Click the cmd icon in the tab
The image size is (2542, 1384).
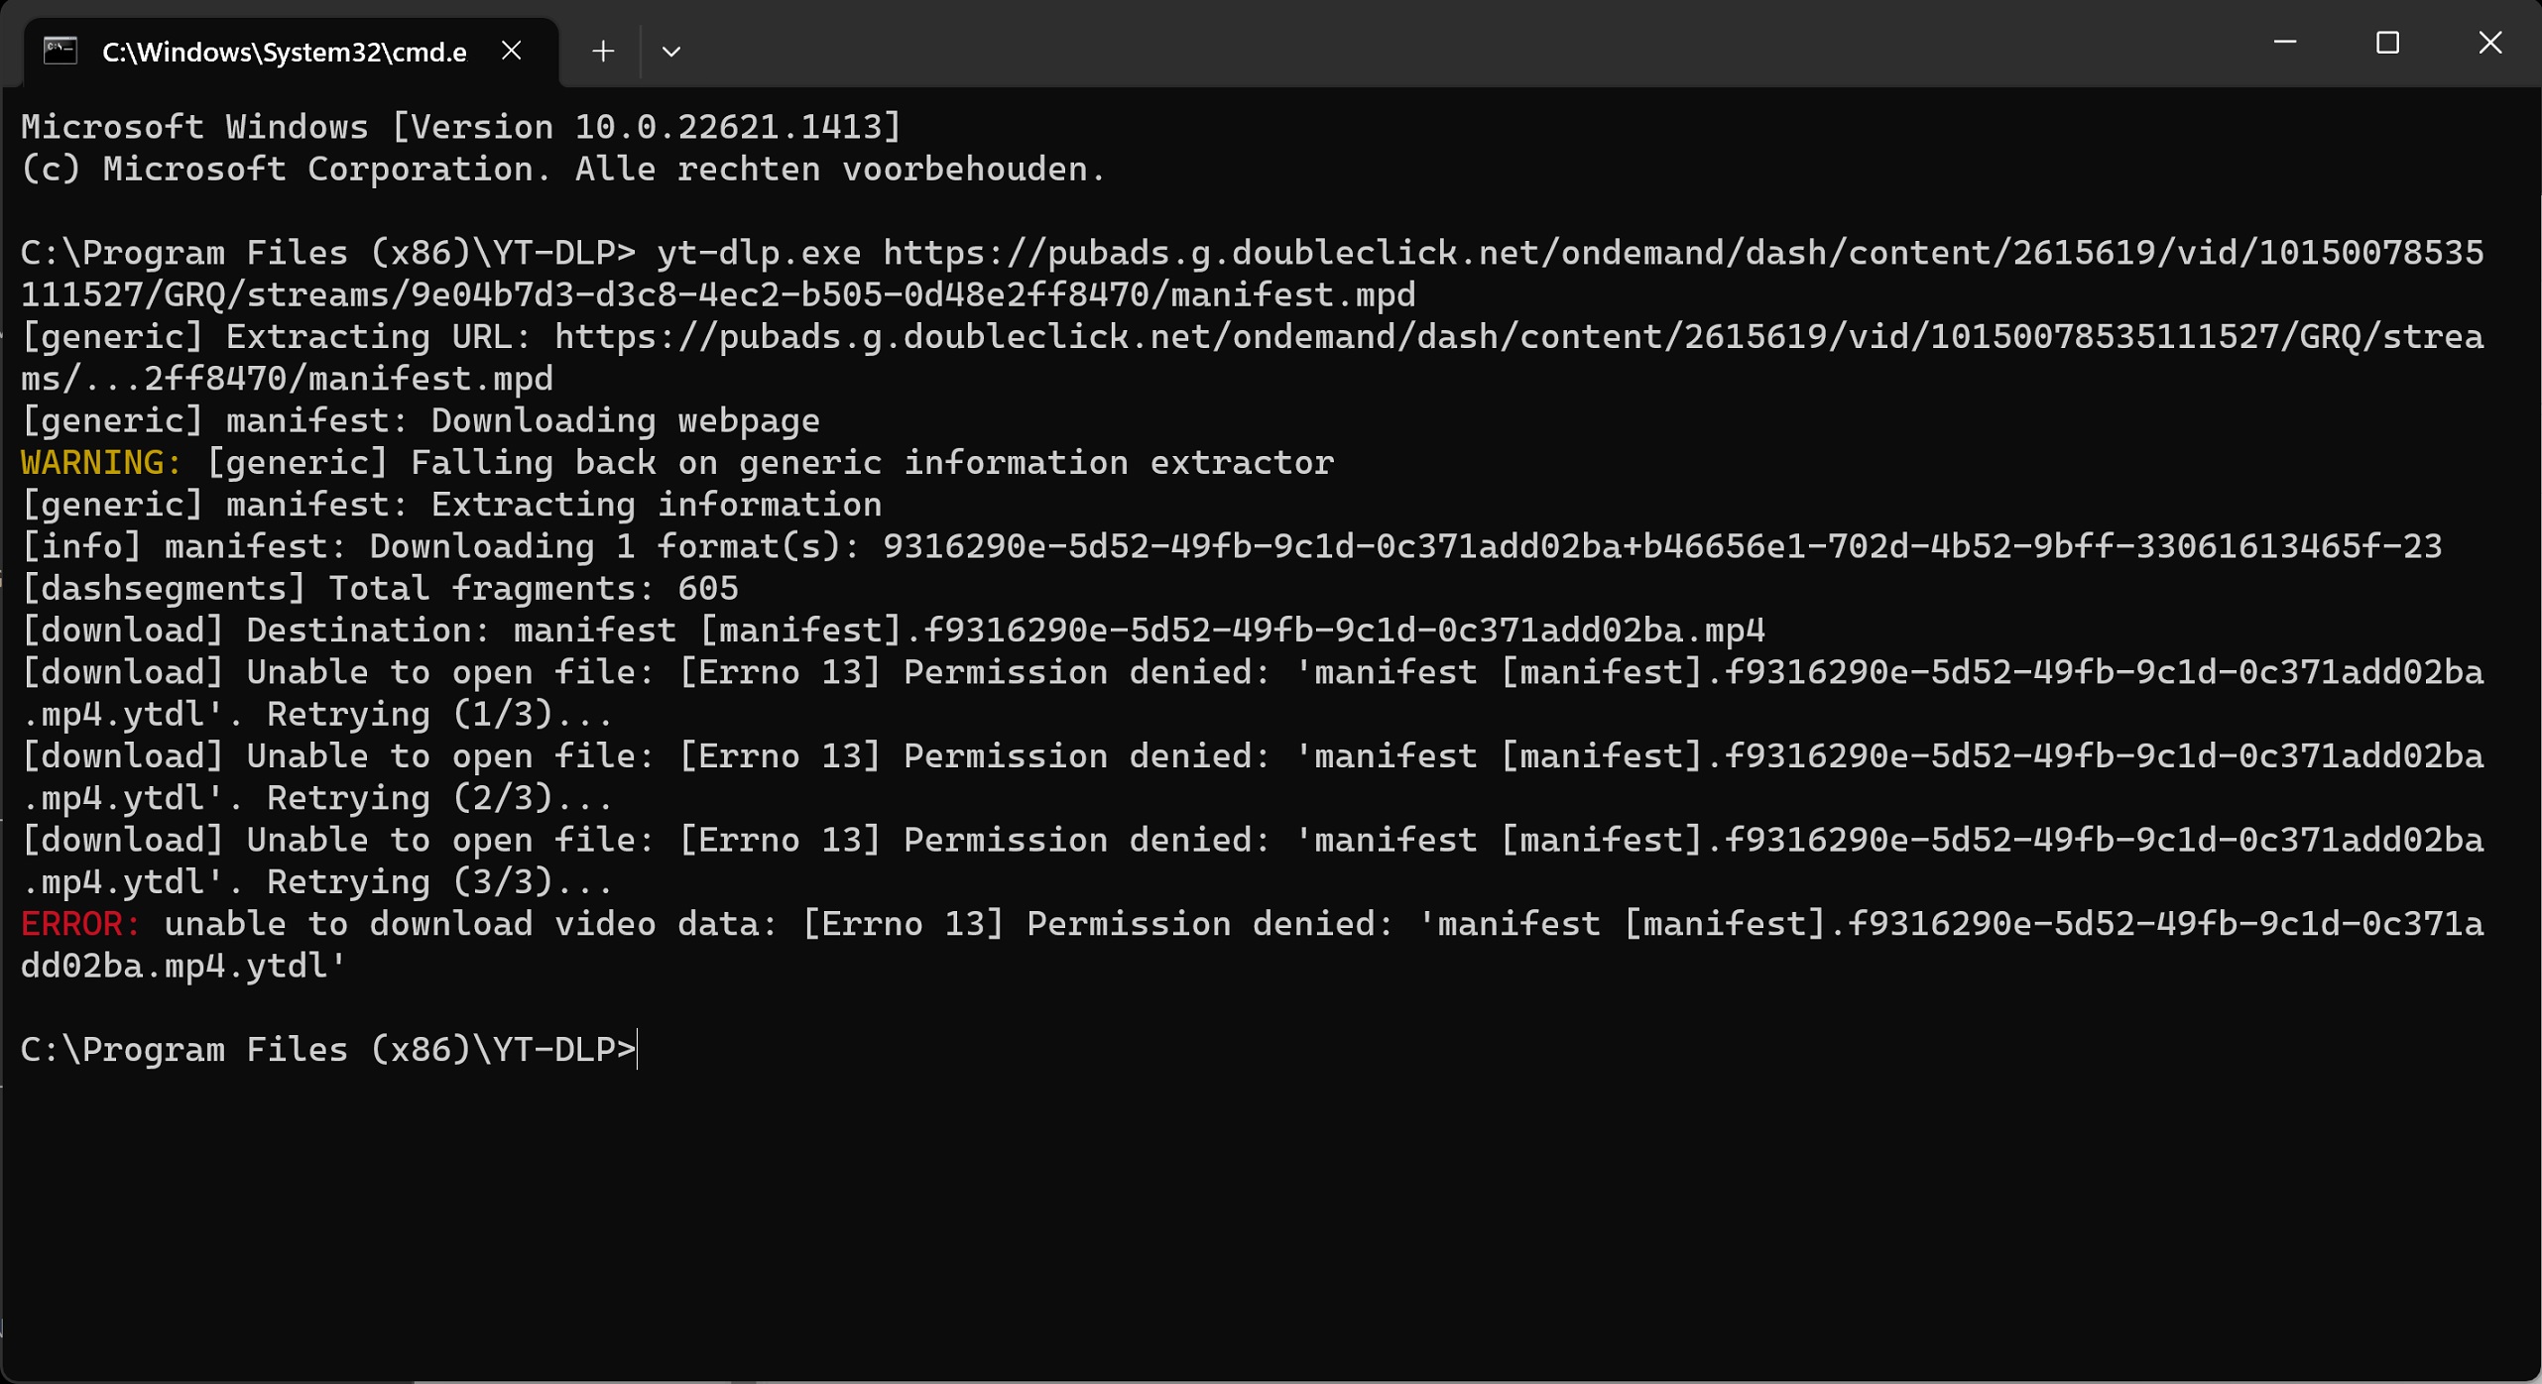(61, 51)
